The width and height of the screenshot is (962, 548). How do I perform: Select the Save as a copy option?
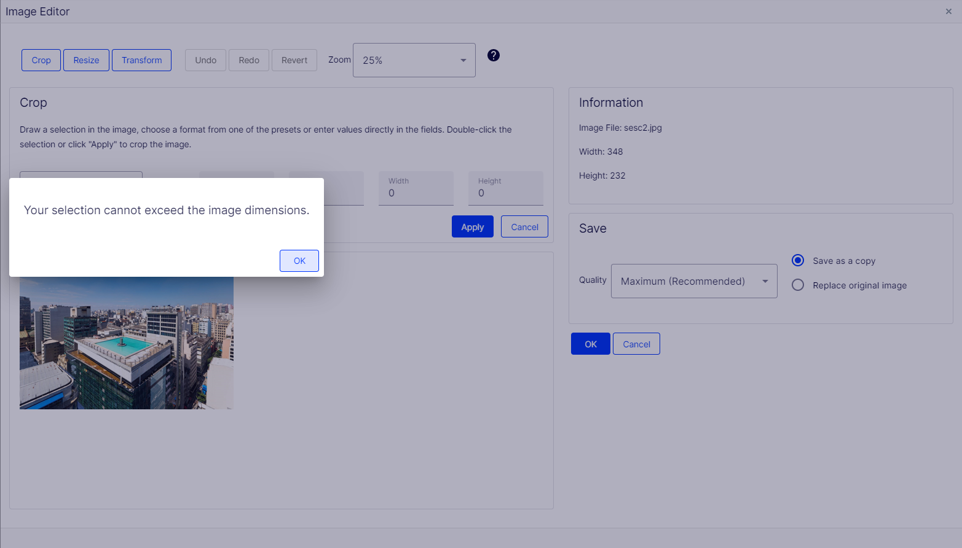[798, 260]
